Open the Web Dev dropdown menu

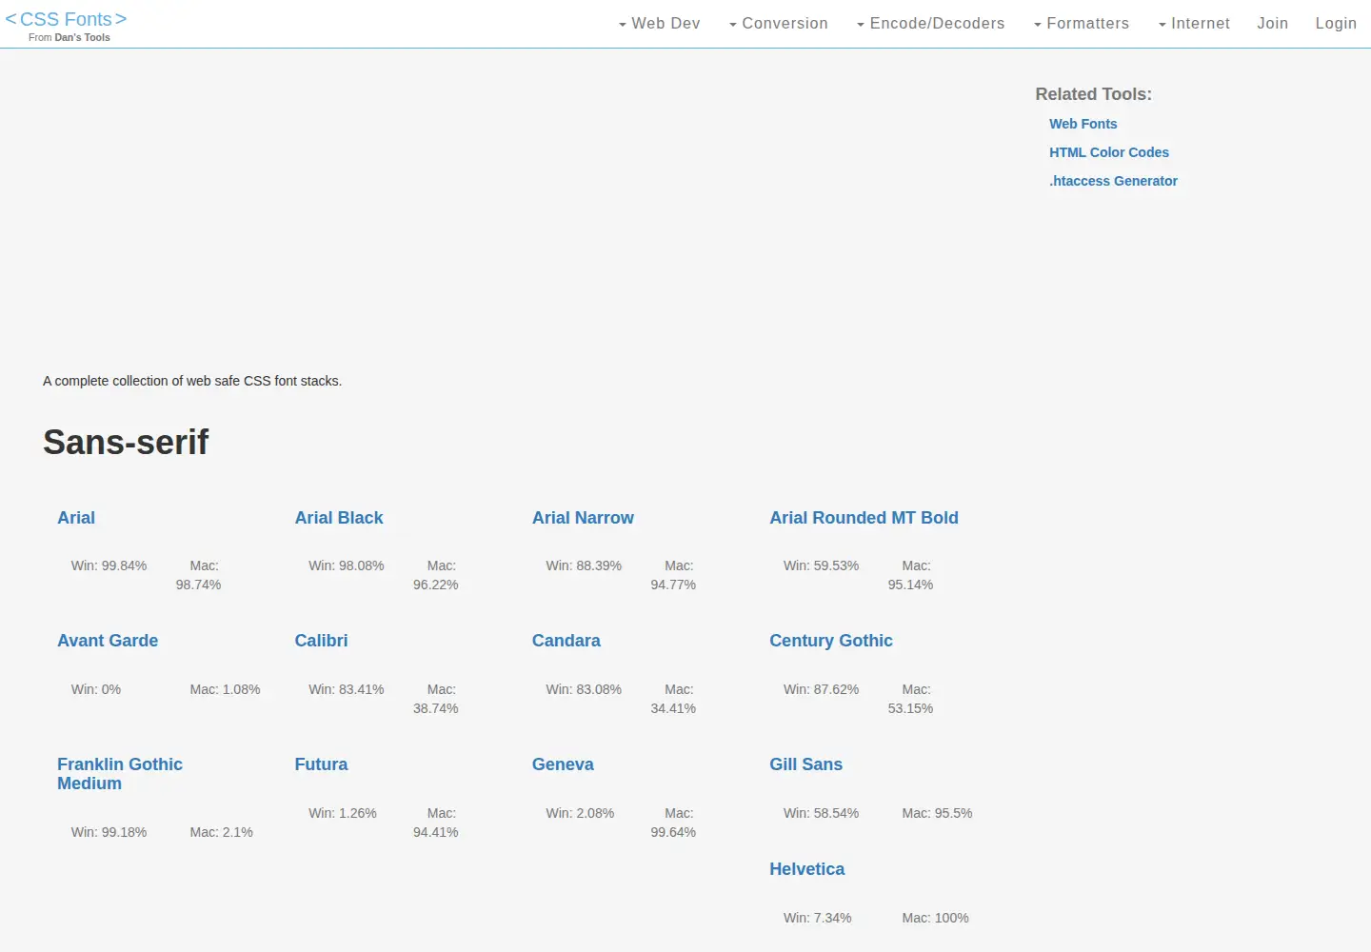tap(659, 24)
